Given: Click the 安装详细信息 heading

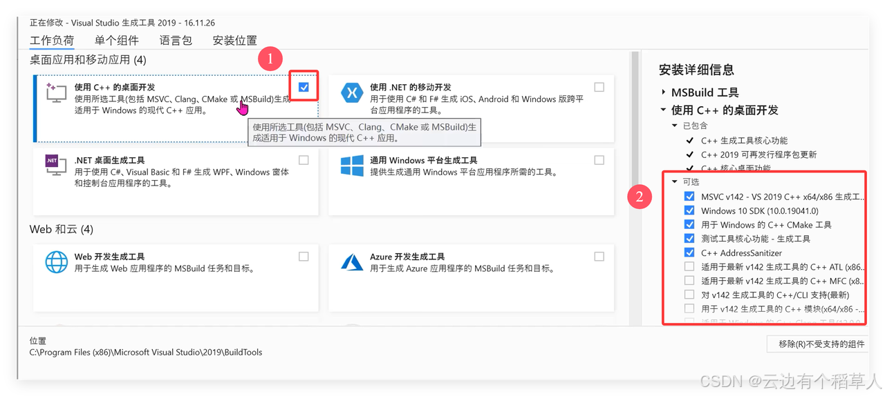Looking at the screenshot, I should pos(696,70).
